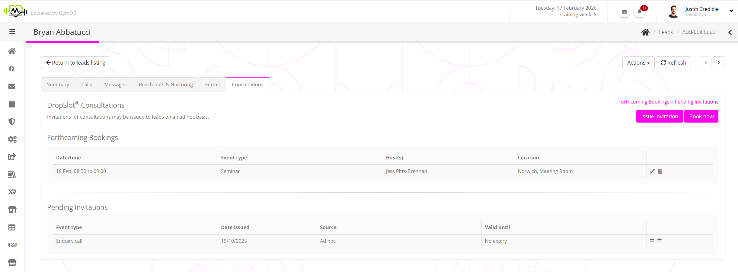Expand the Justin Credible user menu
This screenshot has width=738, height=272.
(731, 11)
